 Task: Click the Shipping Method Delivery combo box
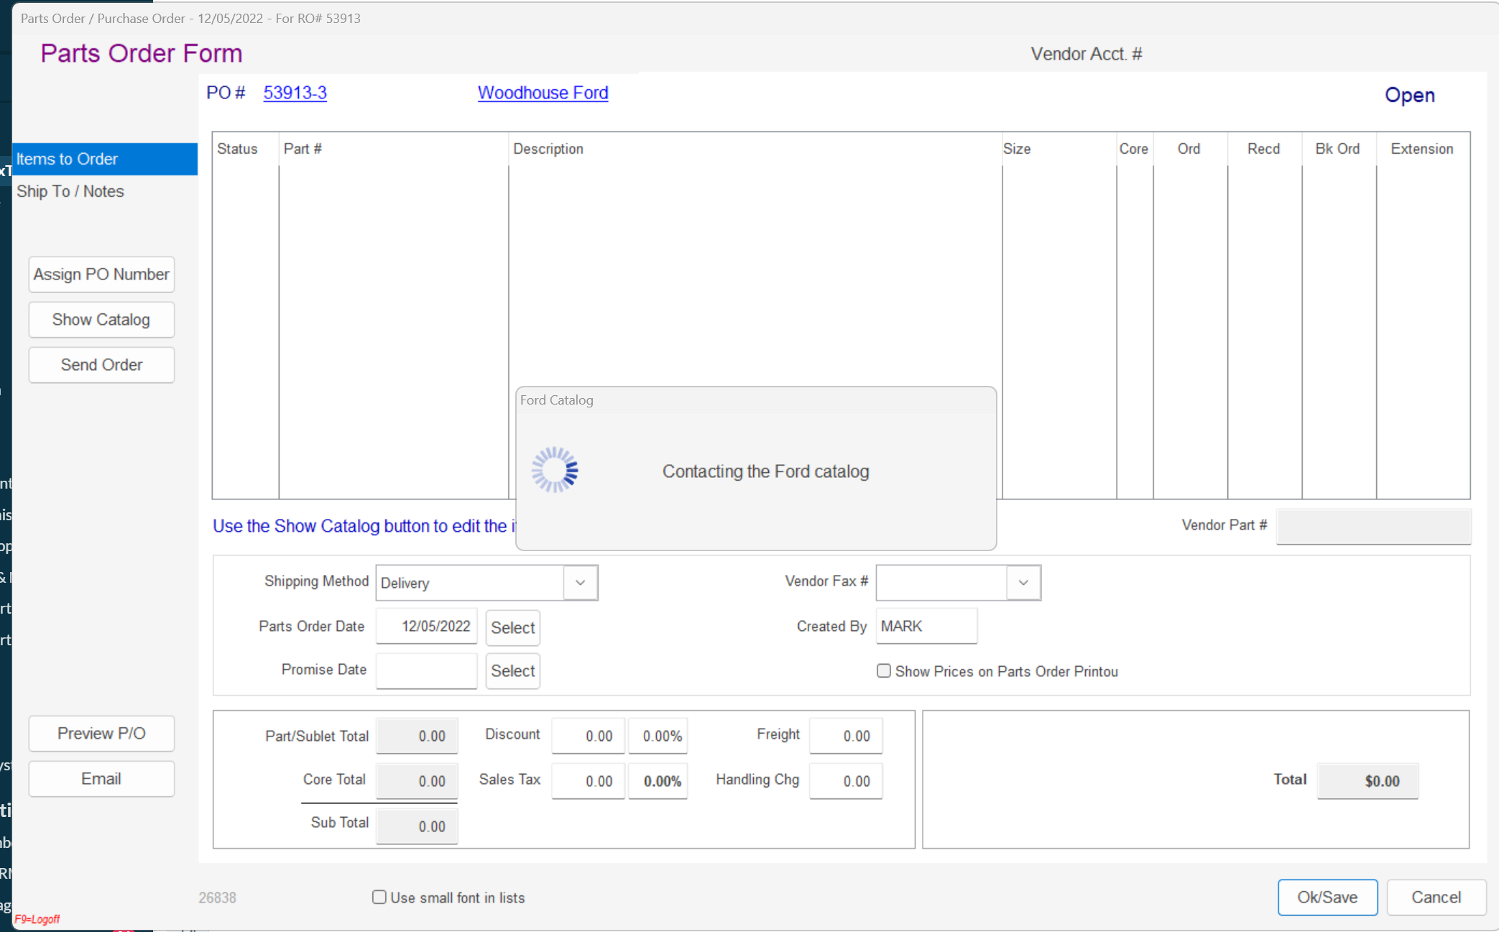[486, 583]
